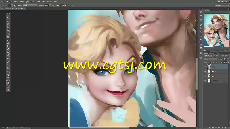Toggle lock transparent pixels
The width and height of the screenshot is (230, 129).
coord(209,62)
